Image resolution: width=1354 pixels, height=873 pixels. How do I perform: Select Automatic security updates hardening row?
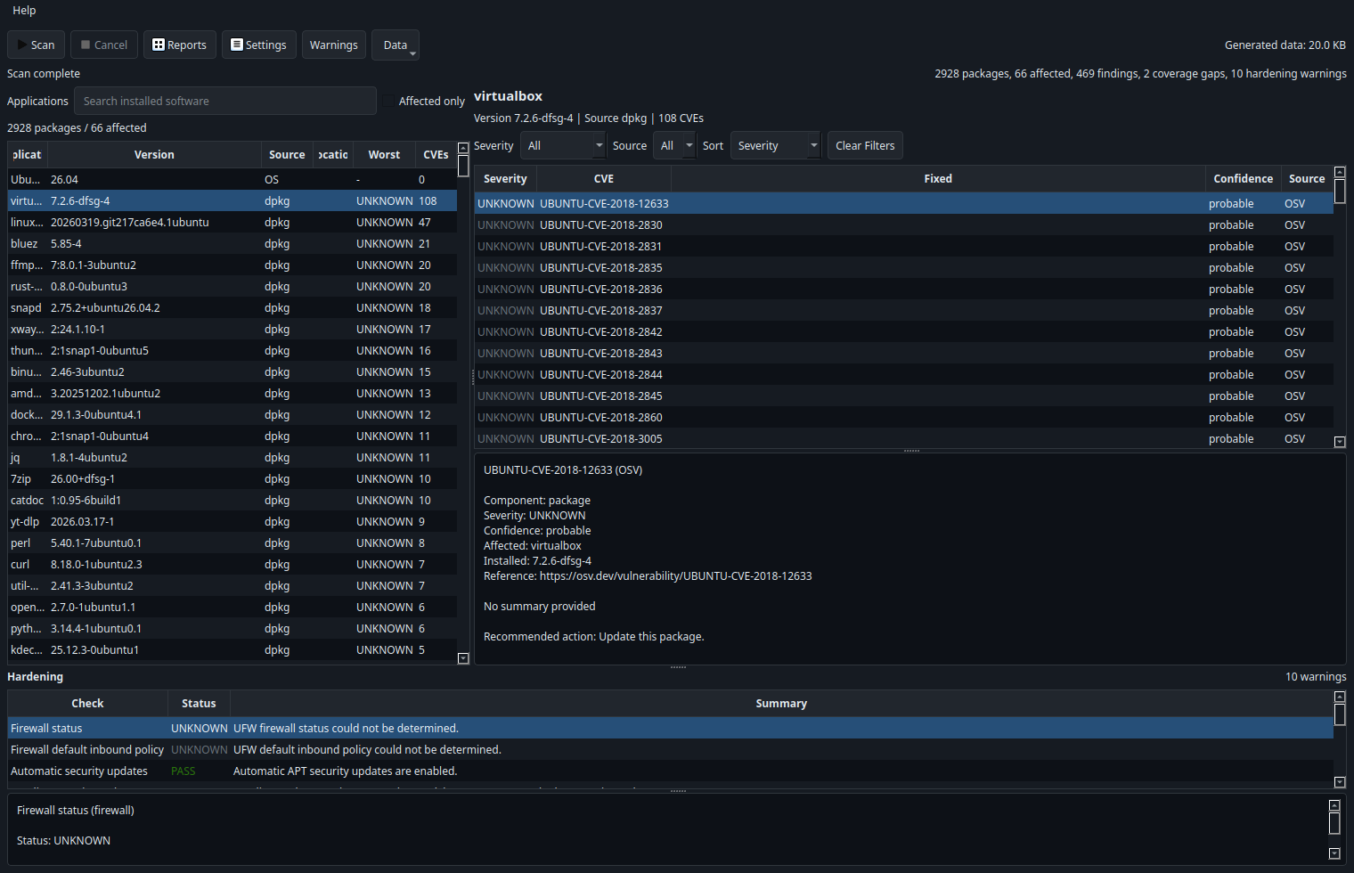(670, 771)
